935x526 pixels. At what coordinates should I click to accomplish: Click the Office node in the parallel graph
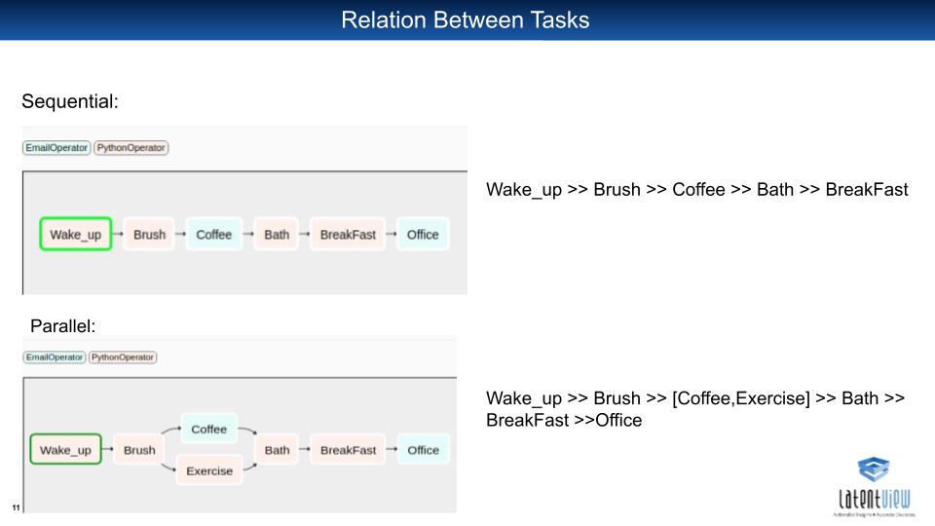pyautogui.click(x=424, y=450)
